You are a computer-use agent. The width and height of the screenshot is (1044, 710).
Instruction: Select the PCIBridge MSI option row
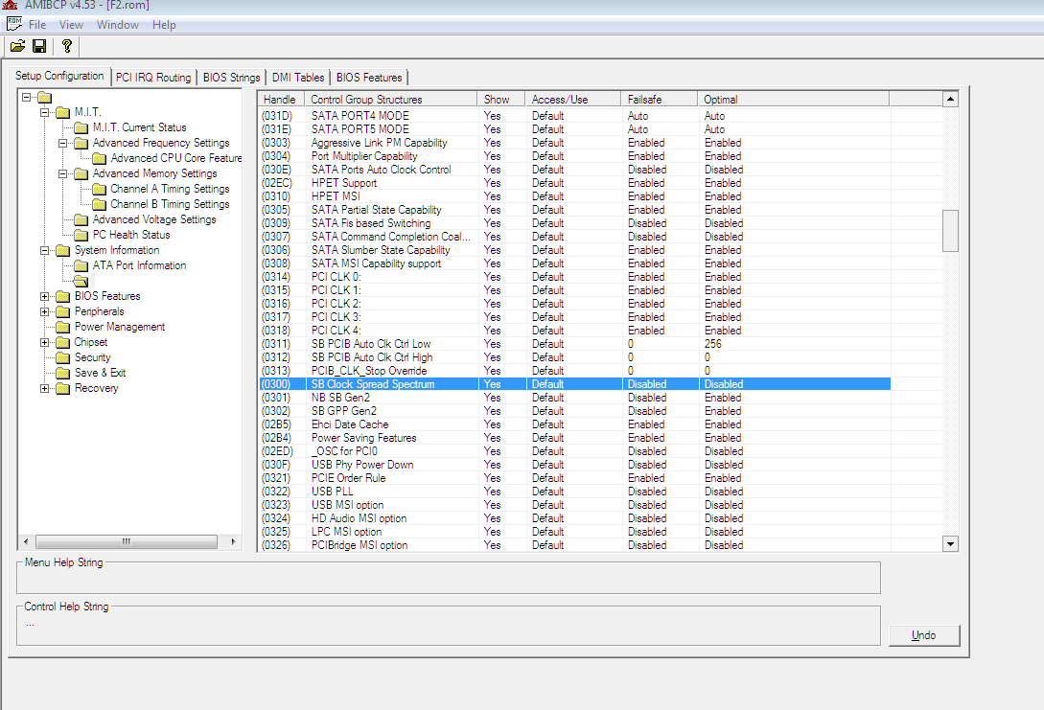(x=574, y=545)
